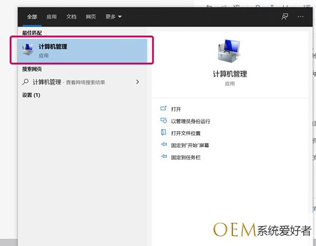Click 打开 to launch the app
The height and width of the screenshot is (246, 316).
point(176,109)
